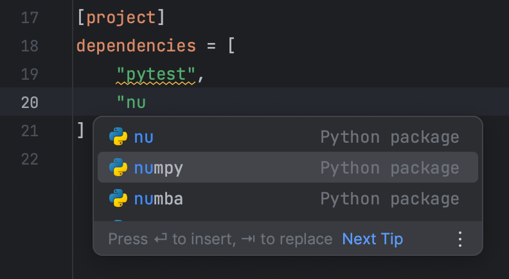Click Python icon beside numpy suggestion

pyautogui.click(x=118, y=168)
